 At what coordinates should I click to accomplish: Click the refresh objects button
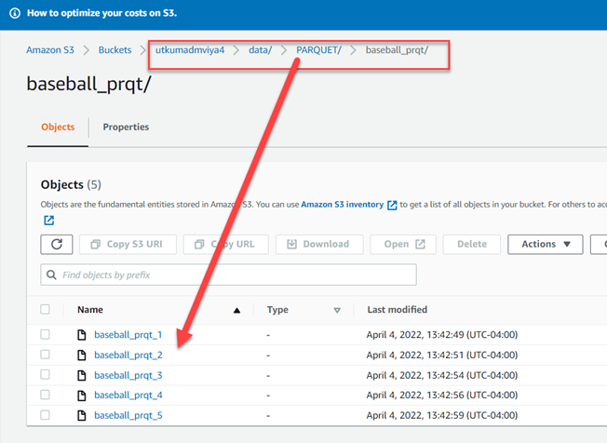tap(57, 244)
